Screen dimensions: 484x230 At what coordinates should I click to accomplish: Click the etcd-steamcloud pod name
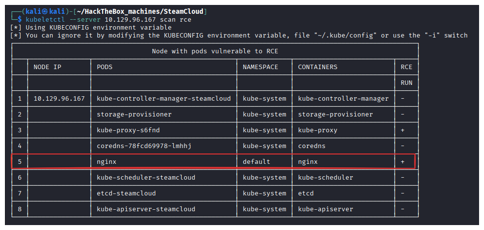tap(126, 193)
